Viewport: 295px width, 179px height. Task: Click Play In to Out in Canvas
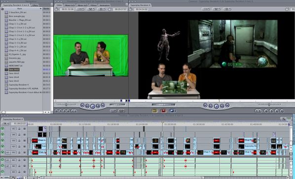pyautogui.click(x=211, y=106)
